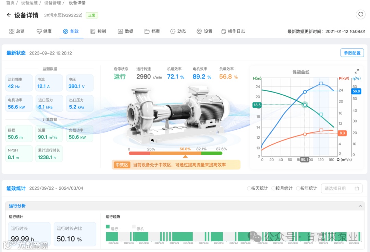Click the 运行频率 42 Hz card
The height and width of the screenshot is (252, 370).
click(19, 83)
